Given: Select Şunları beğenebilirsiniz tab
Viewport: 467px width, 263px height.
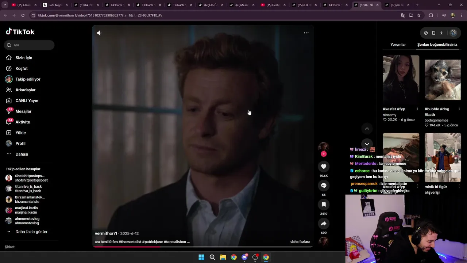Looking at the screenshot, I should tap(437, 45).
